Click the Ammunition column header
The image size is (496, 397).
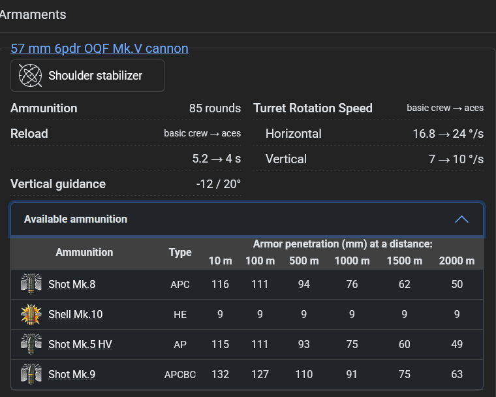click(84, 252)
